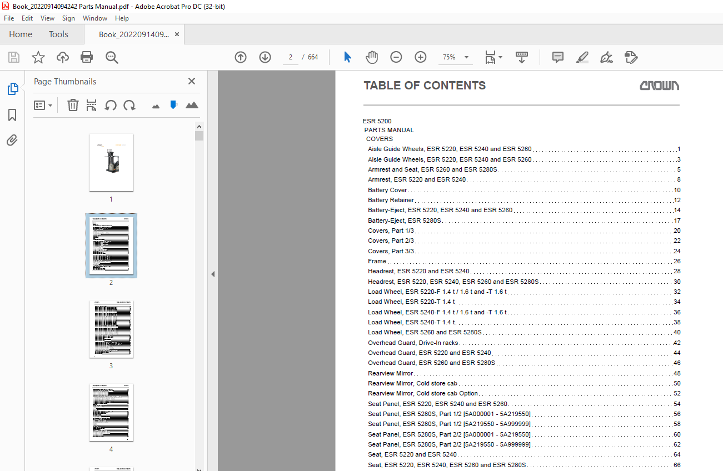This screenshot has height=471, width=723.
Task: Go to the previous page with the up arrow
Action: (241, 57)
